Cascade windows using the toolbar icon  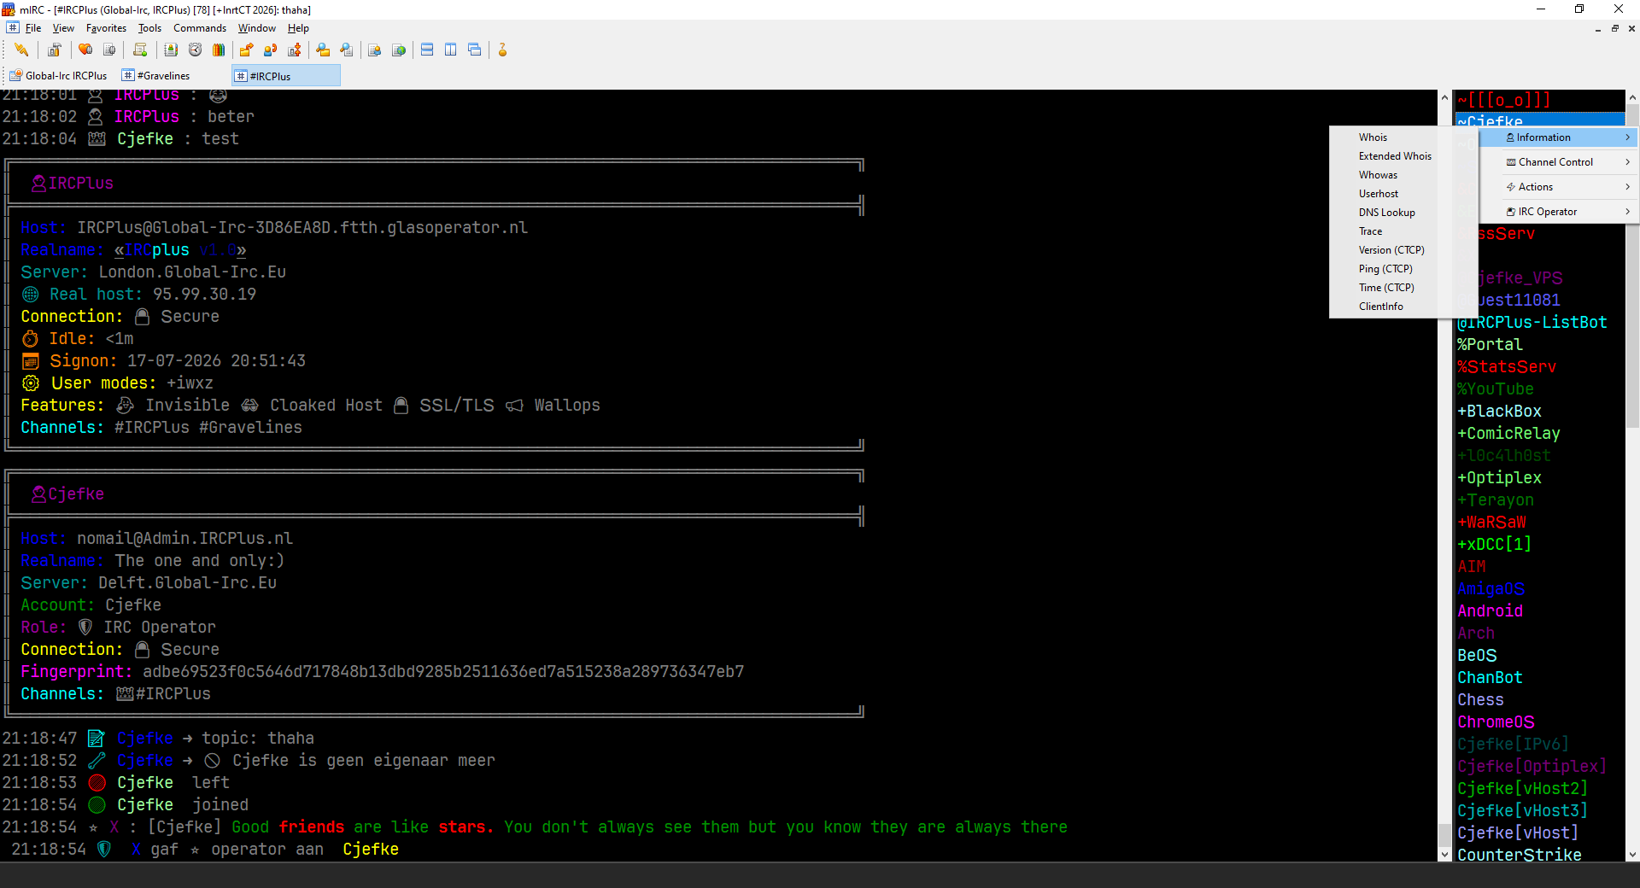(475, 50)
